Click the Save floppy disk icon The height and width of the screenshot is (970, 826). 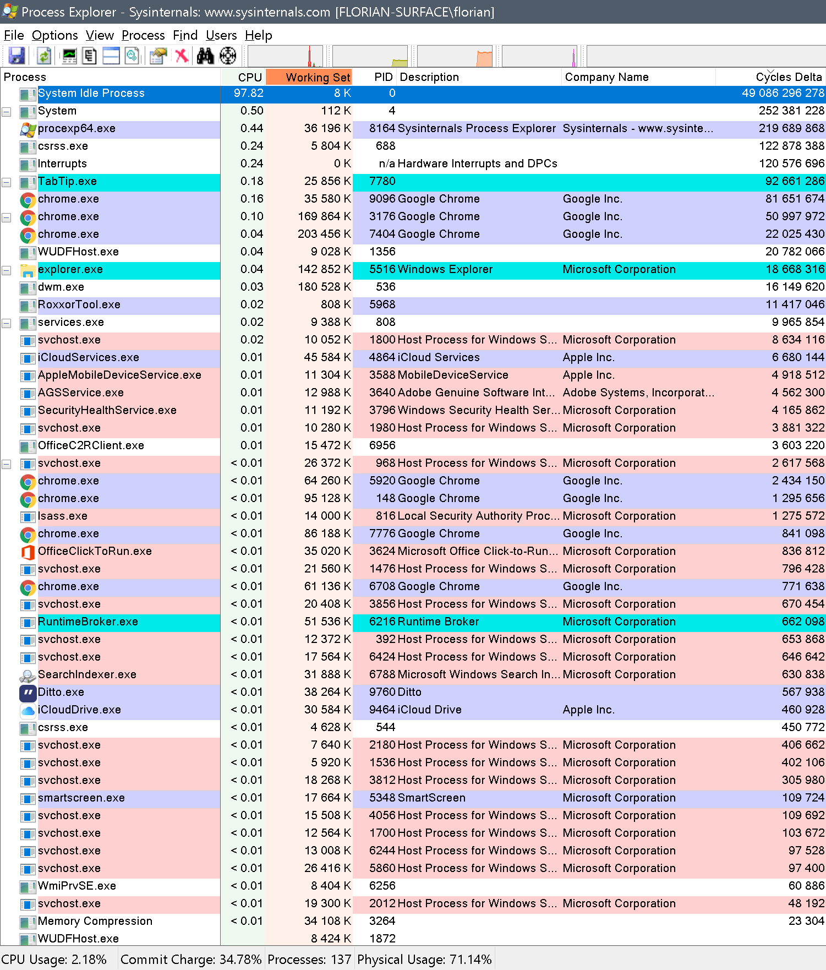(x=17, y=56)
